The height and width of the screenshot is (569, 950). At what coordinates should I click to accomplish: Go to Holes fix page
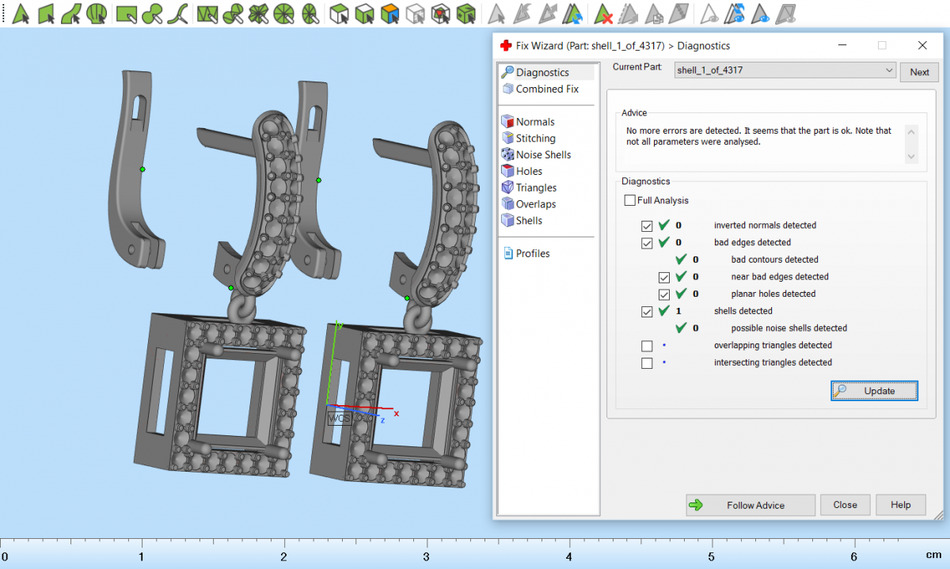click(529, 172)
